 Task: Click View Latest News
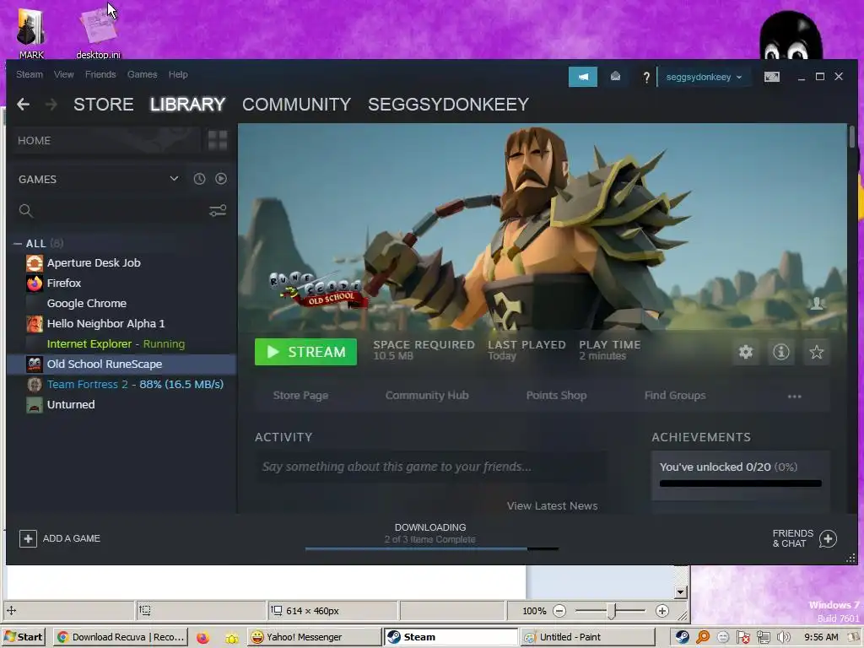click(x=552, y=506)
